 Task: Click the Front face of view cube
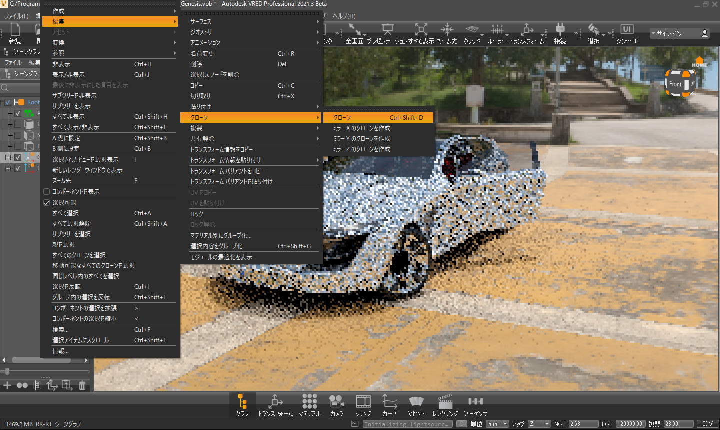676,84
